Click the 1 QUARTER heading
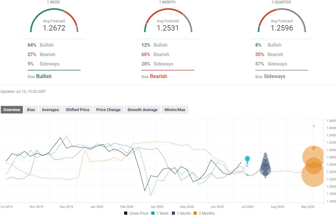 pos(281,2)
